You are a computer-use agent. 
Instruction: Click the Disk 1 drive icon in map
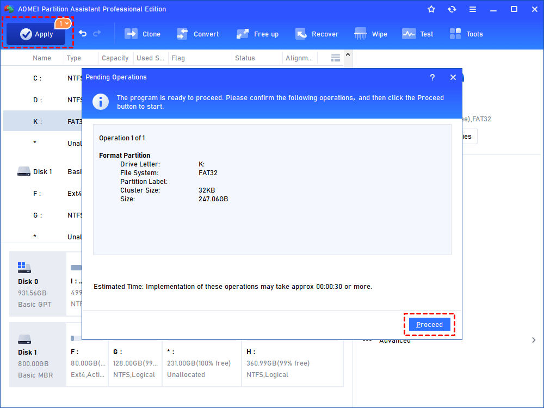click(24, 339)
